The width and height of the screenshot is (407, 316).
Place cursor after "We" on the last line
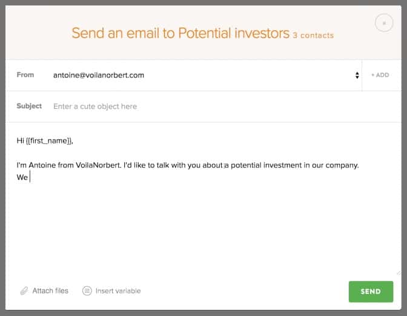click(x=30, y=177)
